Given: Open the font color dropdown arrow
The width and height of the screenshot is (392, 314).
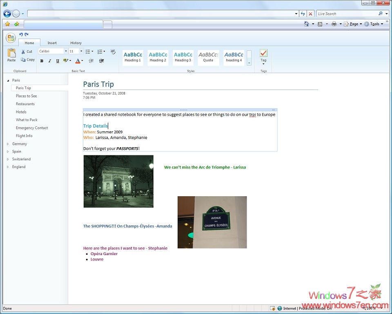Looking at the screenshot, I should [82, 61].
